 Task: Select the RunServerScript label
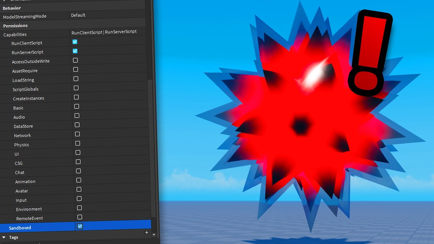(x=27, y=53)
